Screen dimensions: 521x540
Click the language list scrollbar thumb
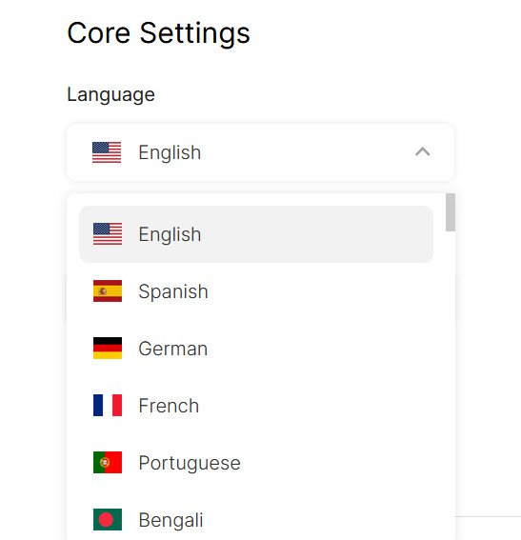(451, 212)
